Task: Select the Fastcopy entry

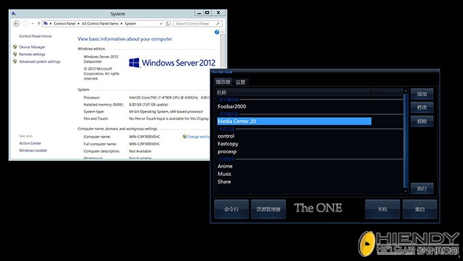Action: (227, 144)
